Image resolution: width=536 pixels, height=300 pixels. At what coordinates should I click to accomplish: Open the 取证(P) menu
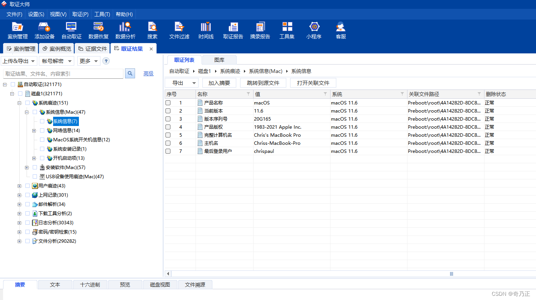[80, 14]
